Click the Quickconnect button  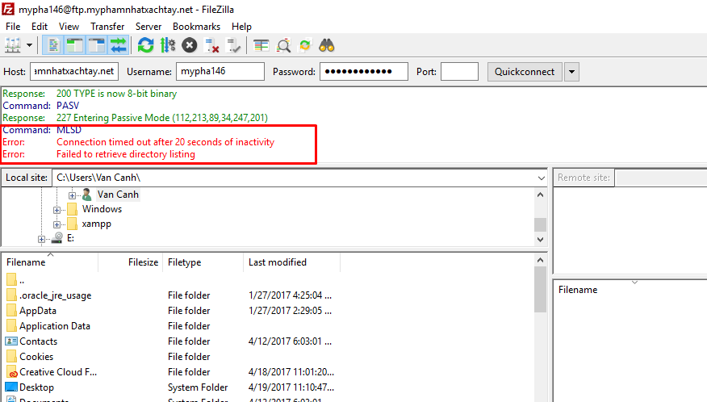coord(525,72)
